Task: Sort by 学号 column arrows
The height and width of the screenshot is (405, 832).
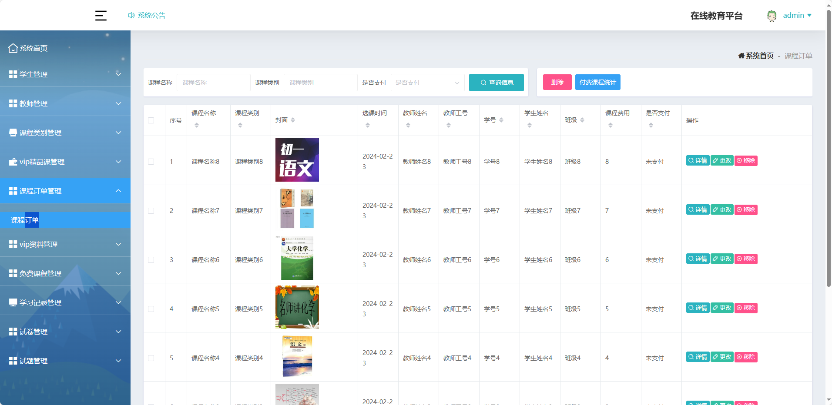Action: (x=501, y=120)
